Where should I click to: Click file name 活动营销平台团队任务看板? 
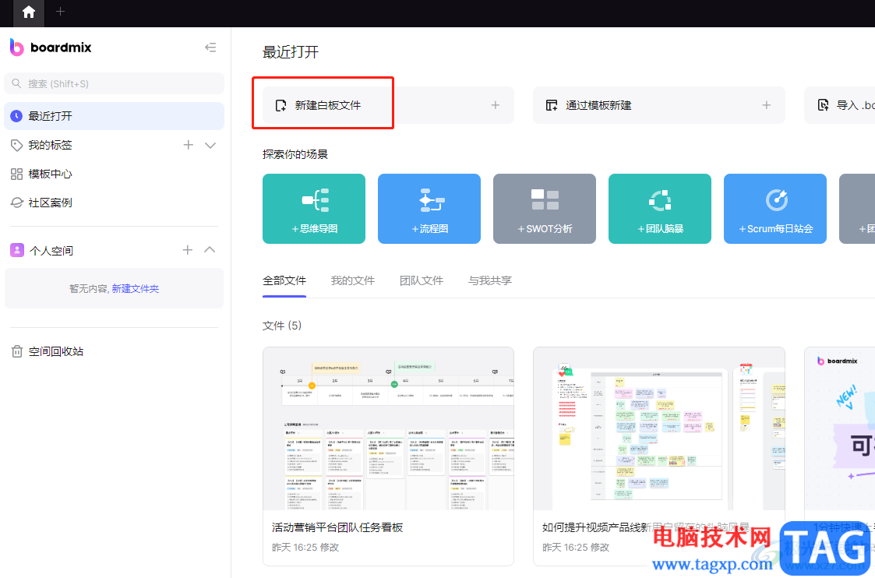337,528
